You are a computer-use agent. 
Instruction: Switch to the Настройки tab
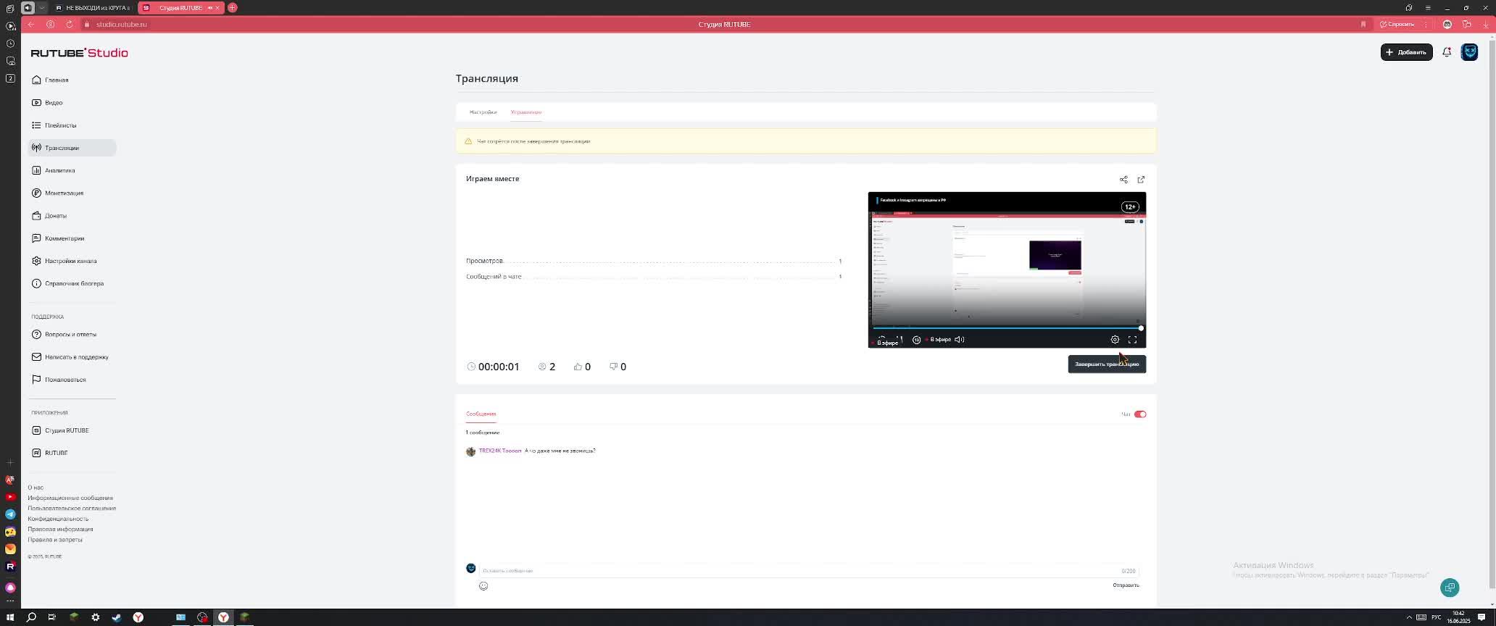point(483,112)
